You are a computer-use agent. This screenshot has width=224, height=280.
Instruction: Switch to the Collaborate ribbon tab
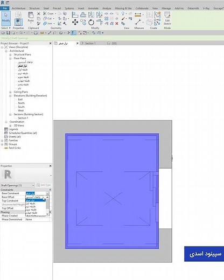[142, 8]
